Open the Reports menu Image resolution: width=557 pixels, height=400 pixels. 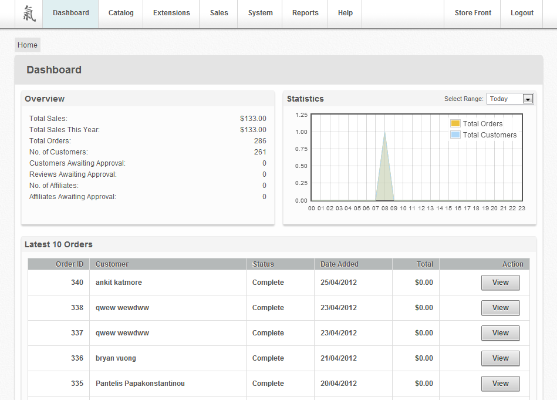click(305, 13)
